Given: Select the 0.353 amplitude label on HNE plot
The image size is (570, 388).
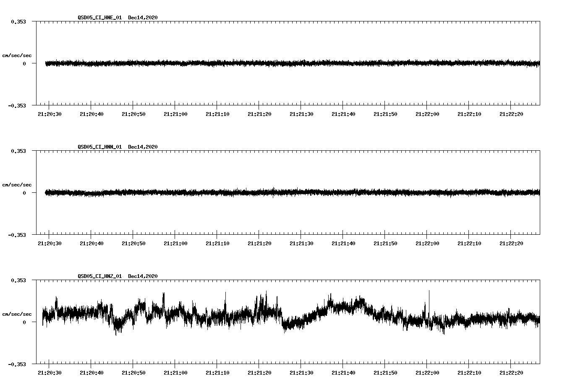Looking at the screenshot, I should 19,21.
